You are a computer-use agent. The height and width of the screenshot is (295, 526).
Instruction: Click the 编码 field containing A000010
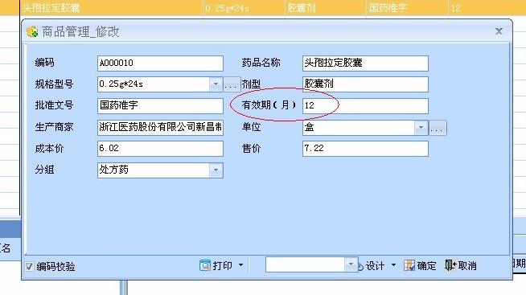pyautogui.click(x=160, y=64)
